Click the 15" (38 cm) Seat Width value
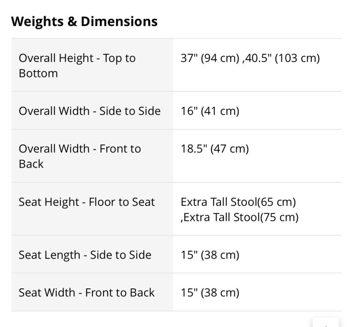 tap(210, 293)
